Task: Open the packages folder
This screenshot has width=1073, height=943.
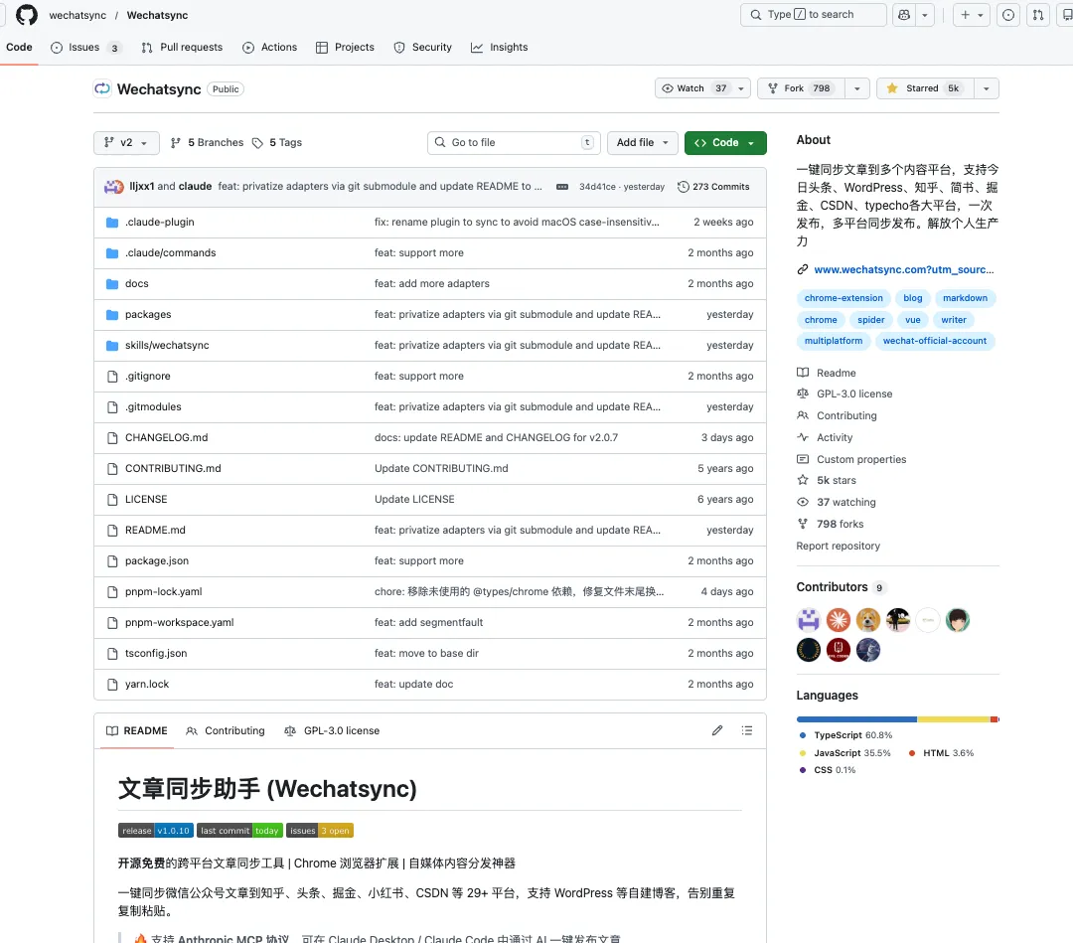Action: [x=148, y=314]
